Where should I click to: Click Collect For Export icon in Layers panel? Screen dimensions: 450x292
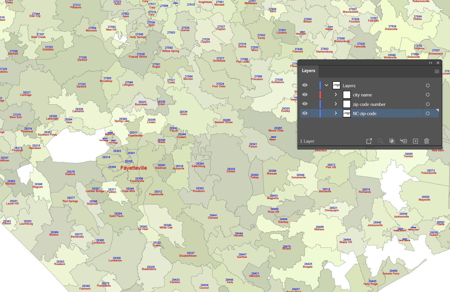[369, 141]
